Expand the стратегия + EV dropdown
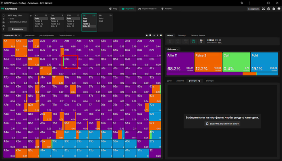 [x=12, y=35]
